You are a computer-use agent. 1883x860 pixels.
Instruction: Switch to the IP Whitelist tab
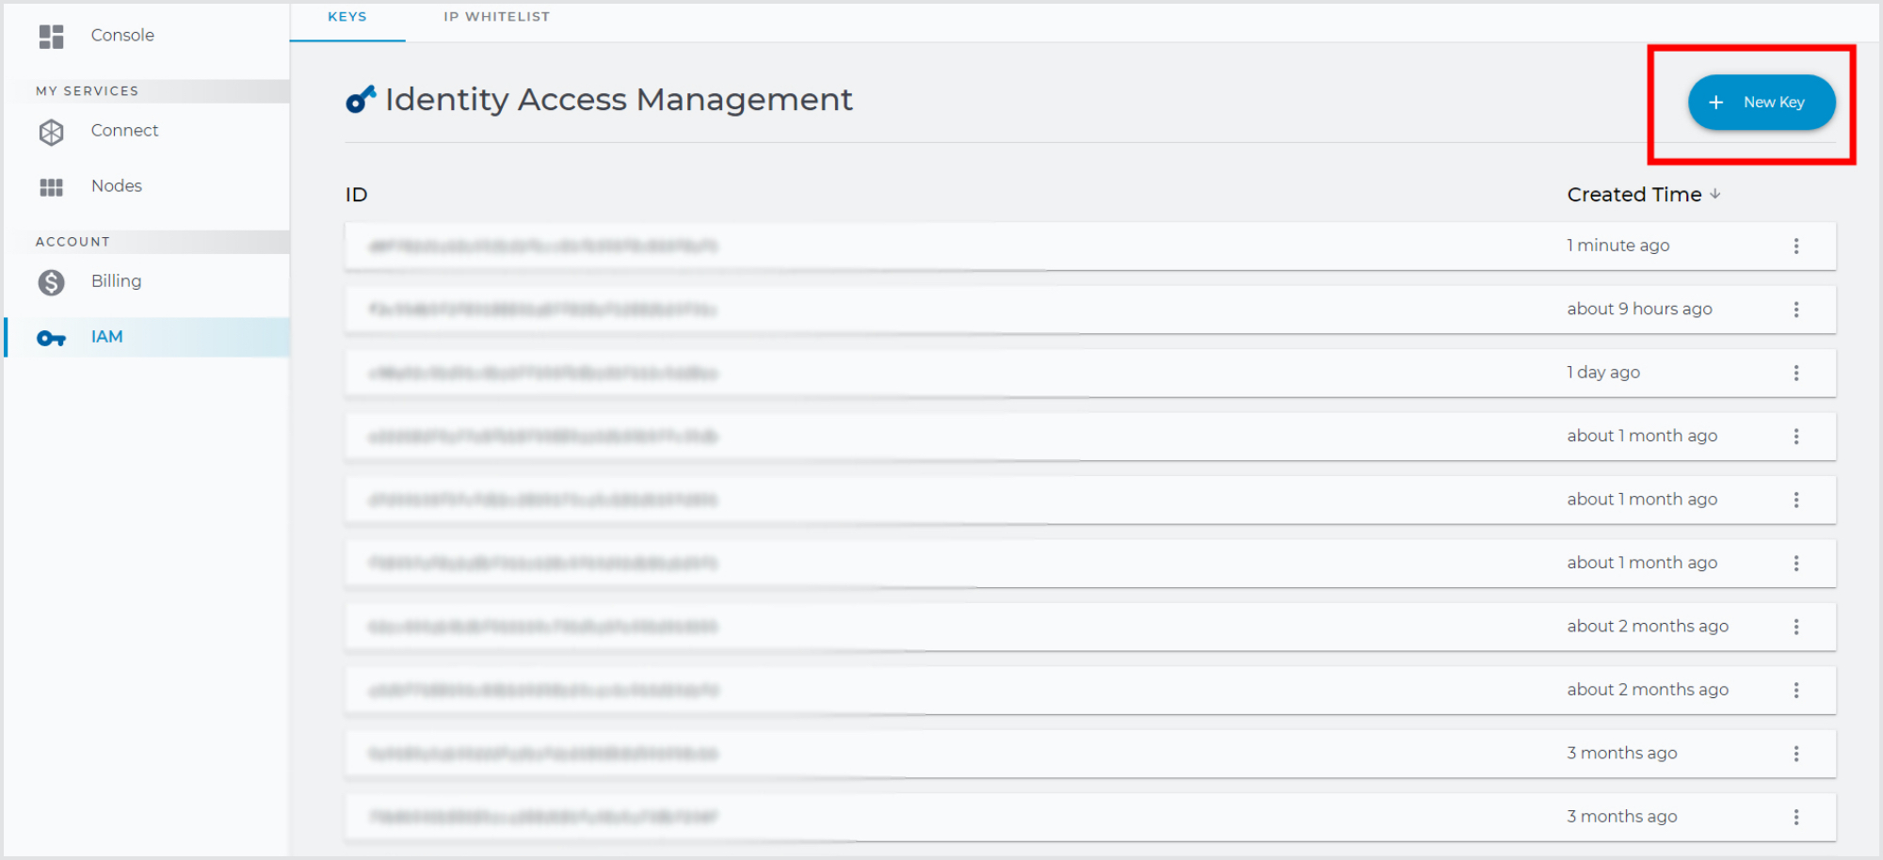pos(496,16)
